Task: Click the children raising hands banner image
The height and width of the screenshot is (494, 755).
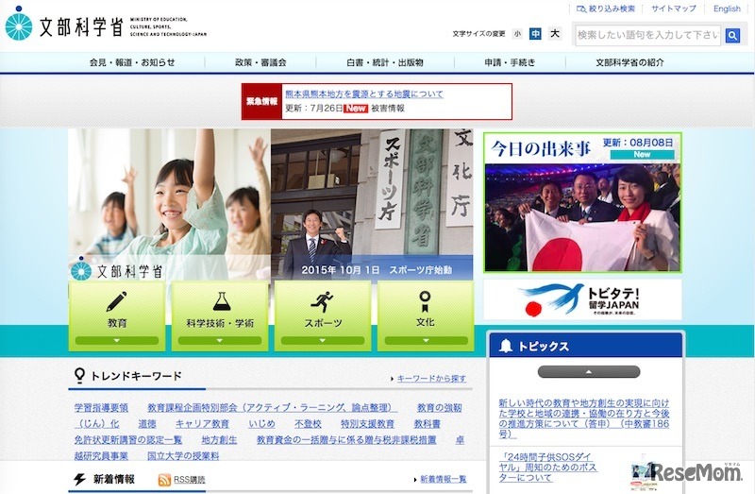Action: tap(170, 204)
